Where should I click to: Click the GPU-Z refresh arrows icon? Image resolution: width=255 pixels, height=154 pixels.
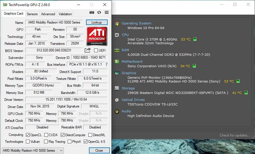click(99, 12)
